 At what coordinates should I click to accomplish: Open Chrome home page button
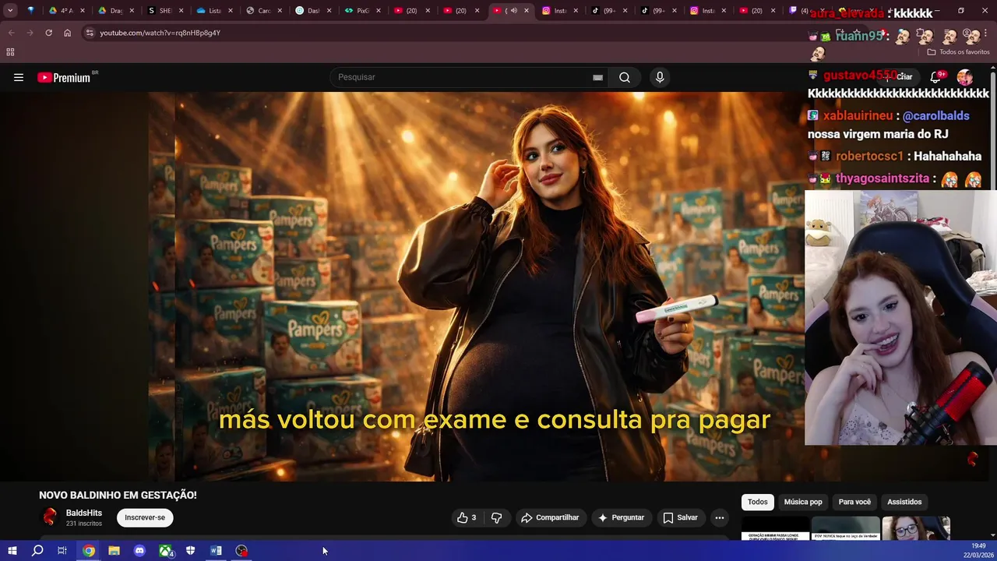[x=67, y=33]
